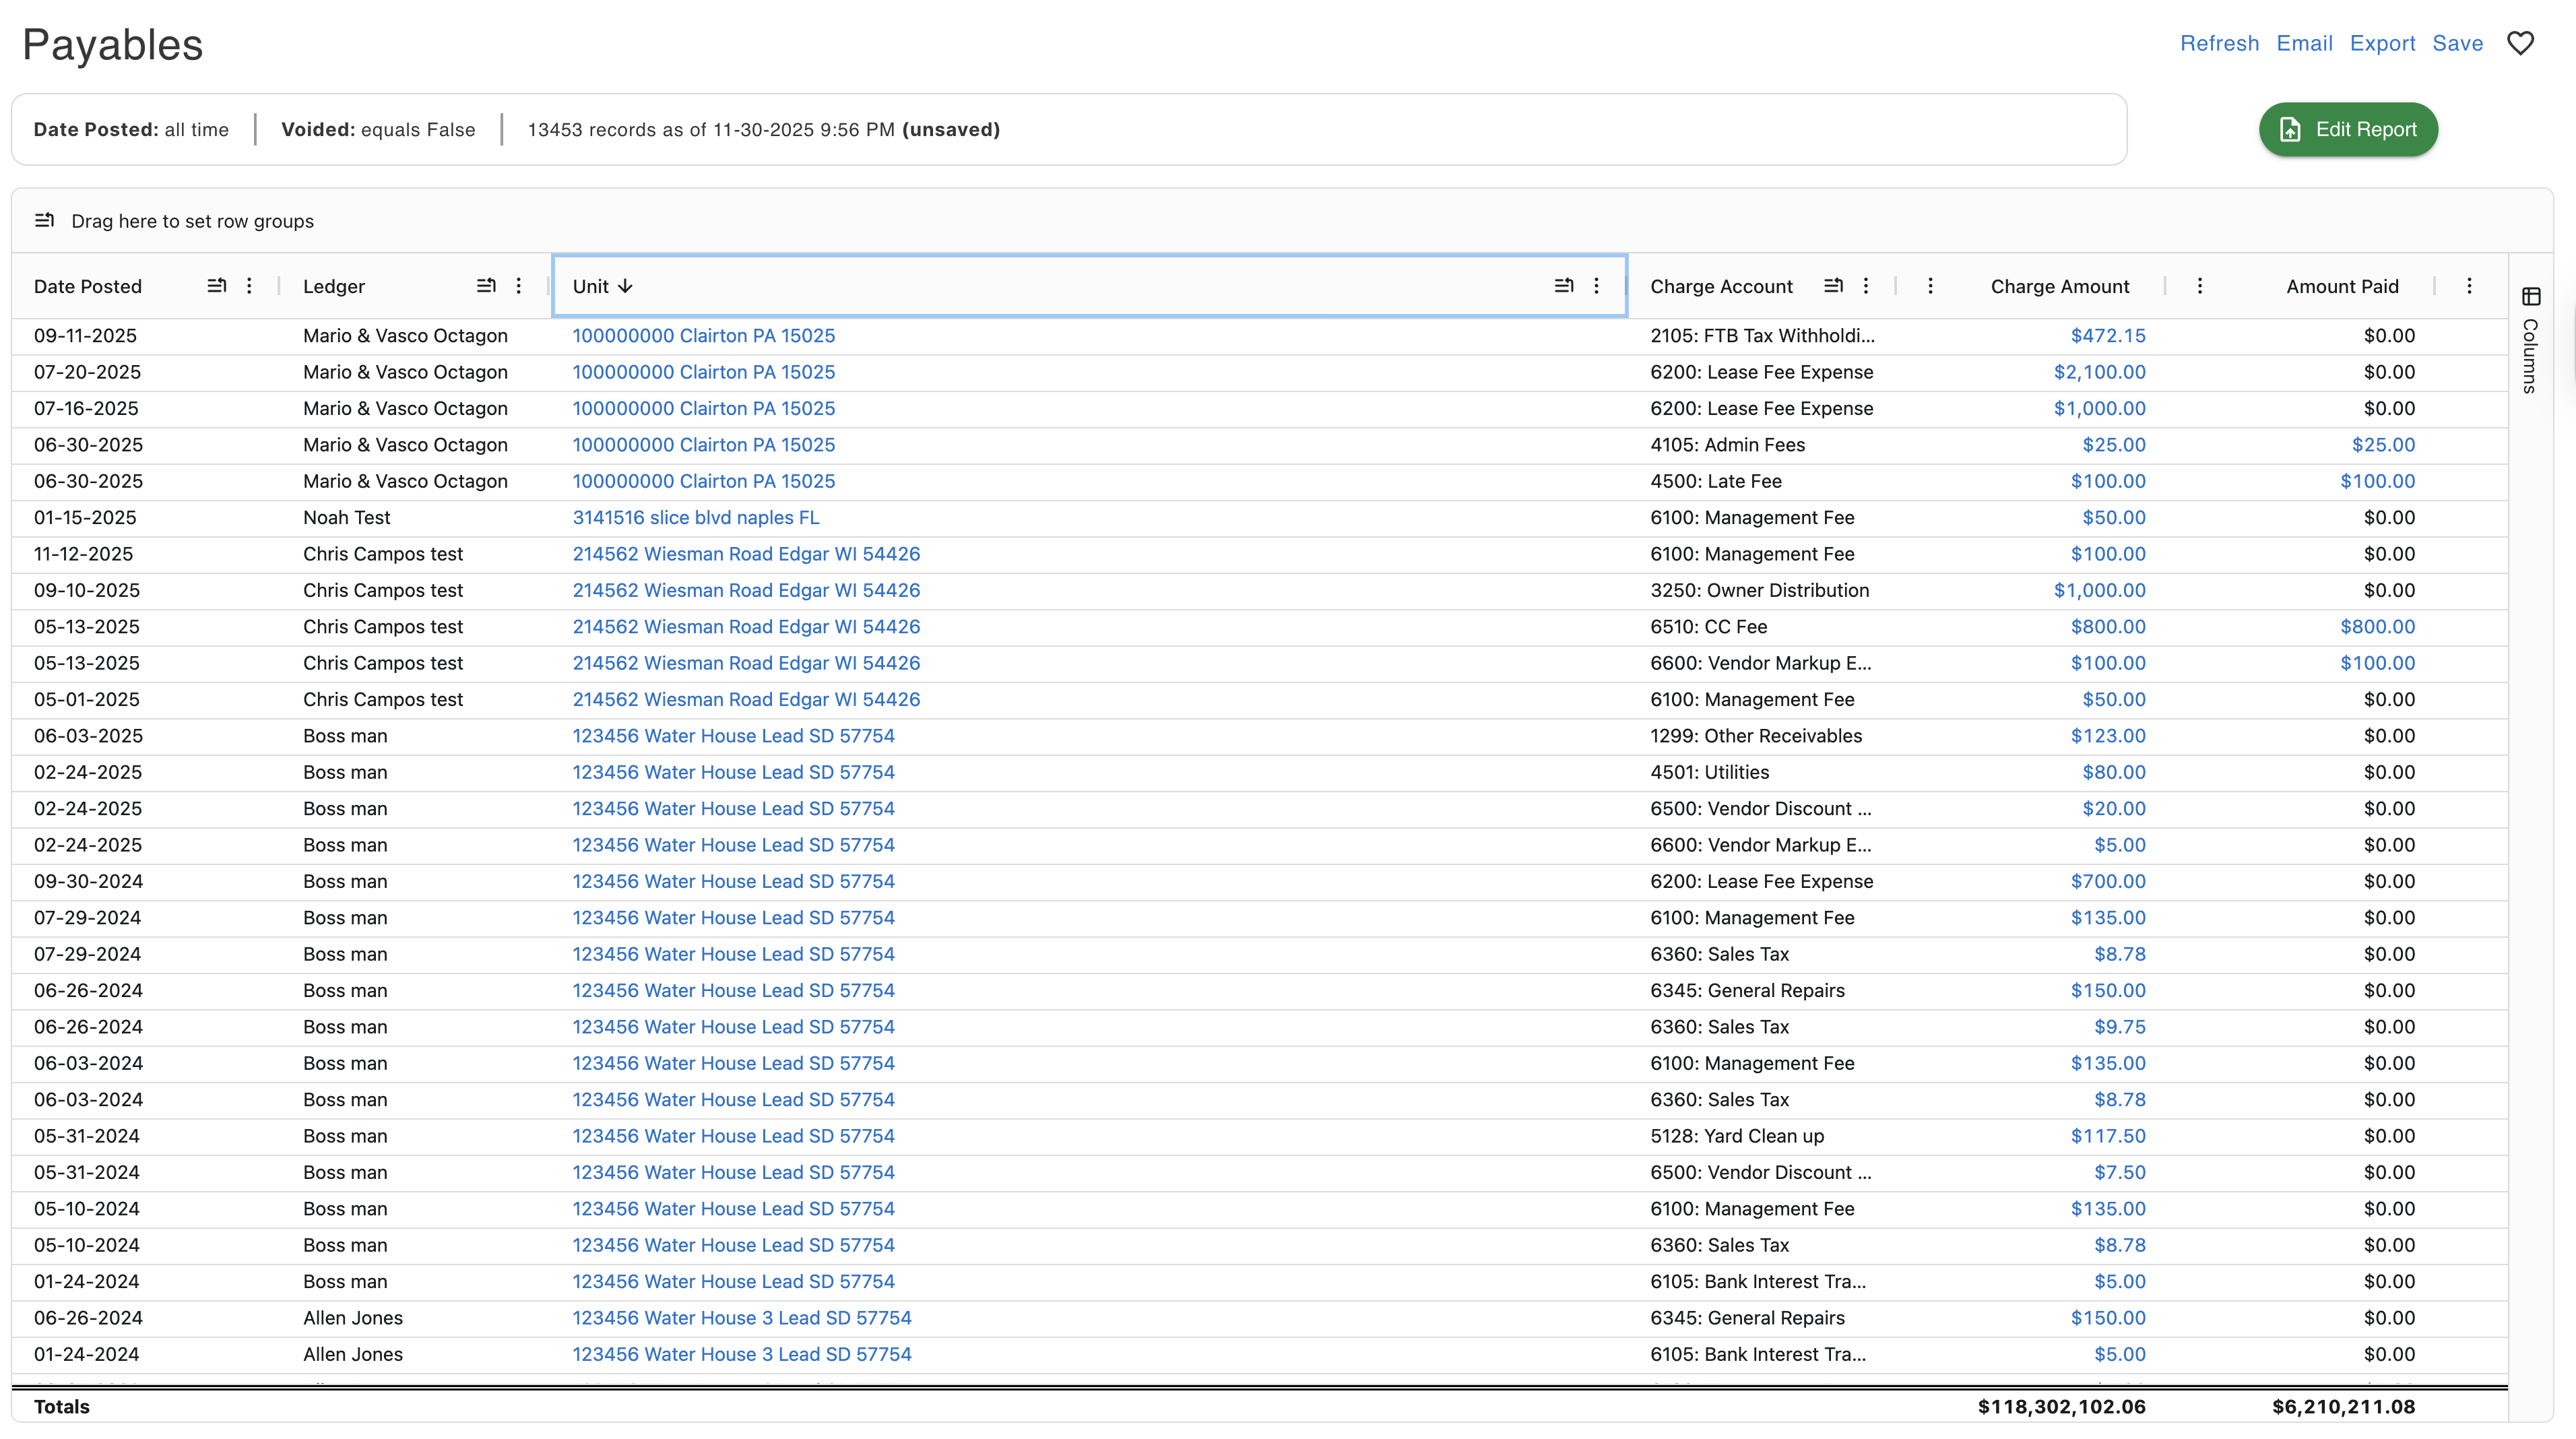Click group-by icon in Ledger header

click(486, 286)
